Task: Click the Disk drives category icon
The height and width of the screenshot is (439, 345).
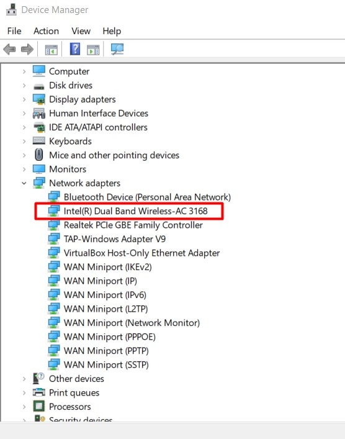Action: [39, 86]
